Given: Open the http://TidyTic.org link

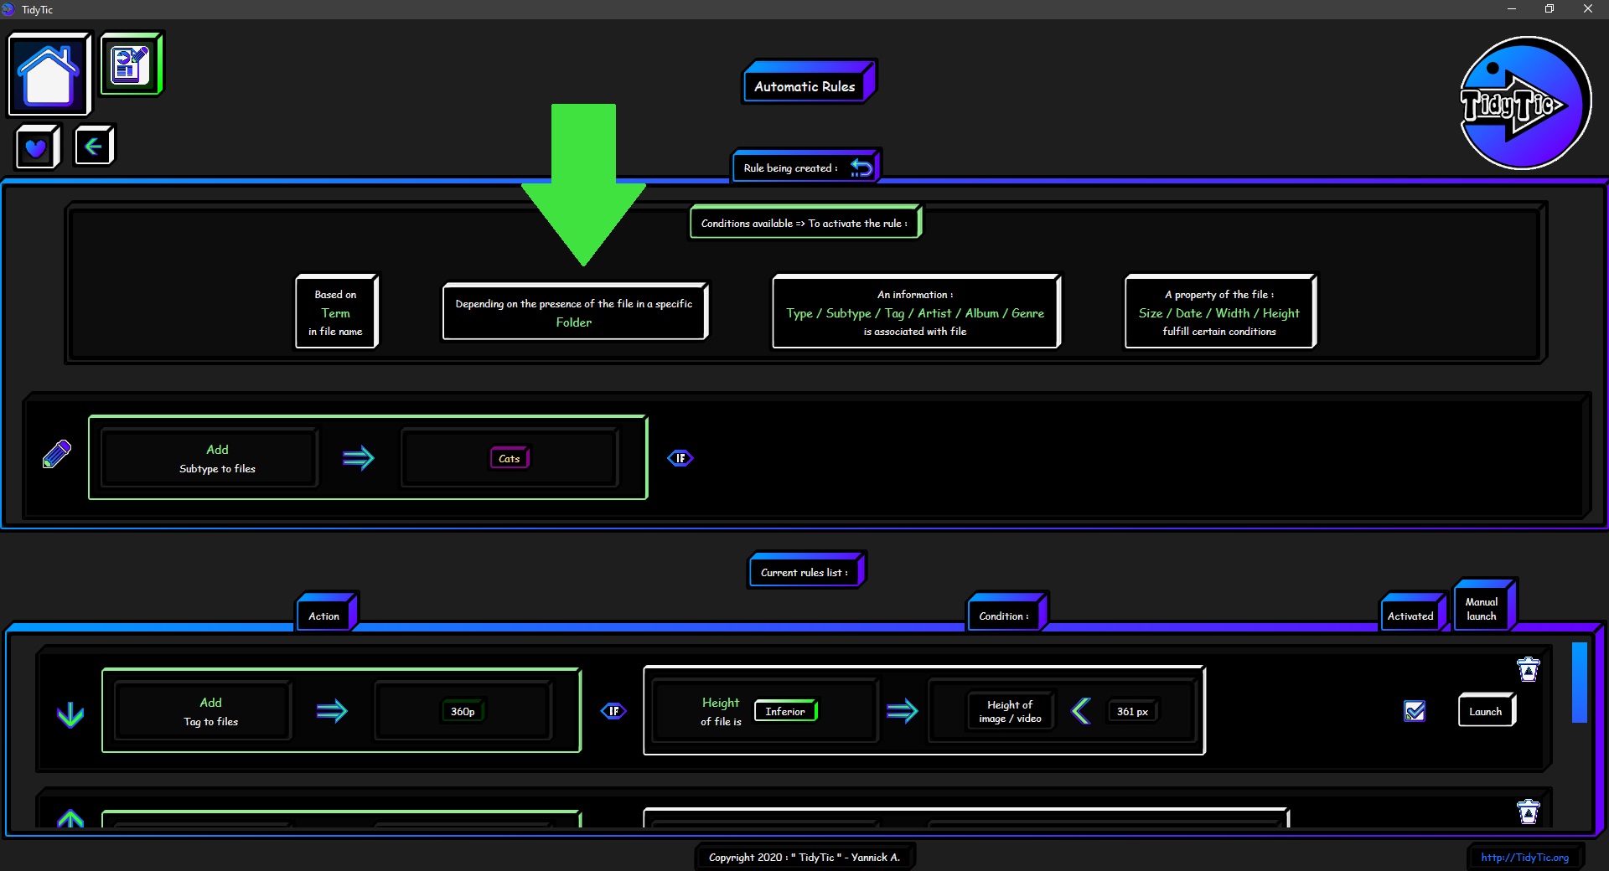Looking at the screenshot, I should pyautogui.click(x=1524, y=857).
